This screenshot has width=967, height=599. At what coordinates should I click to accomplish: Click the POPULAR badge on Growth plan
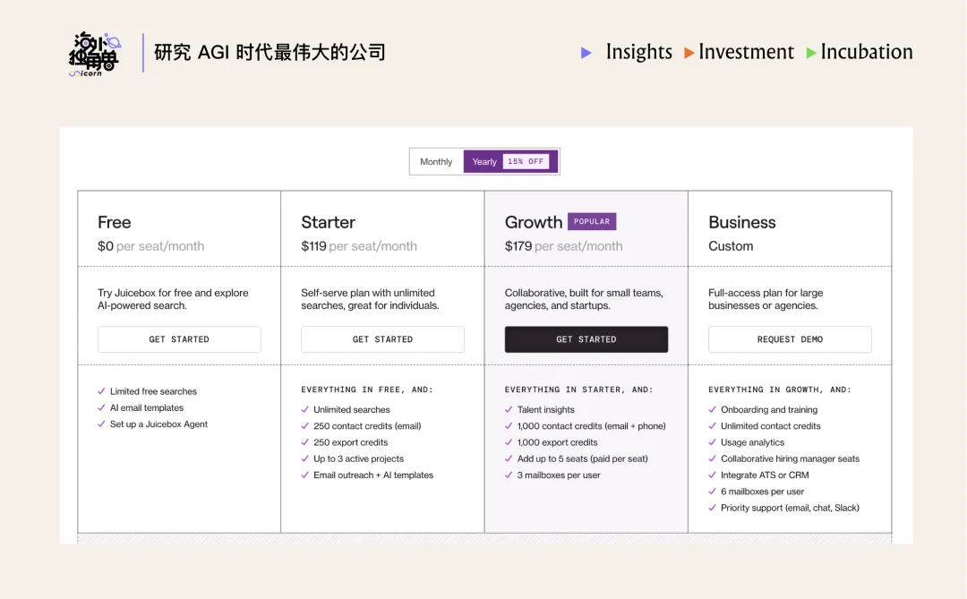[x=592, y=221]
